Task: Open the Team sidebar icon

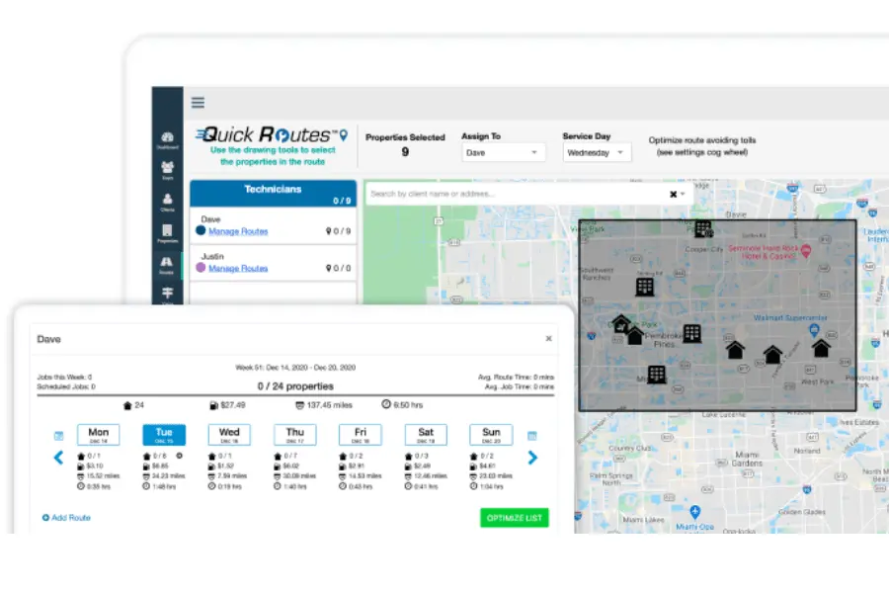Action: pyautogui.click(x=167, y=170)
